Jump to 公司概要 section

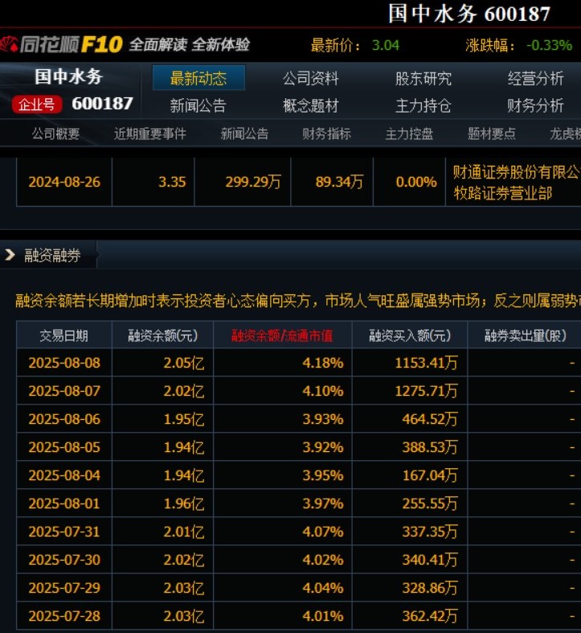[x=55, y=134]
